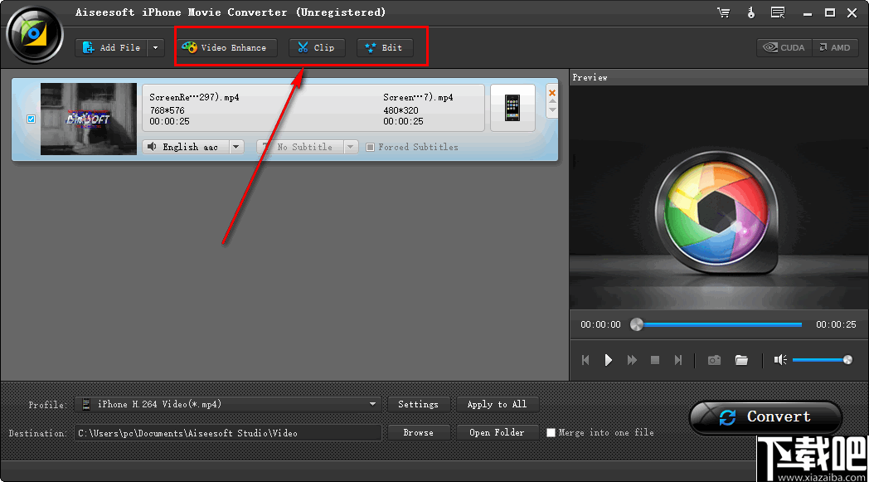Enable Forced Subtitles checkbox
This screenshot has width=869, height=482.
click(370, 147)
